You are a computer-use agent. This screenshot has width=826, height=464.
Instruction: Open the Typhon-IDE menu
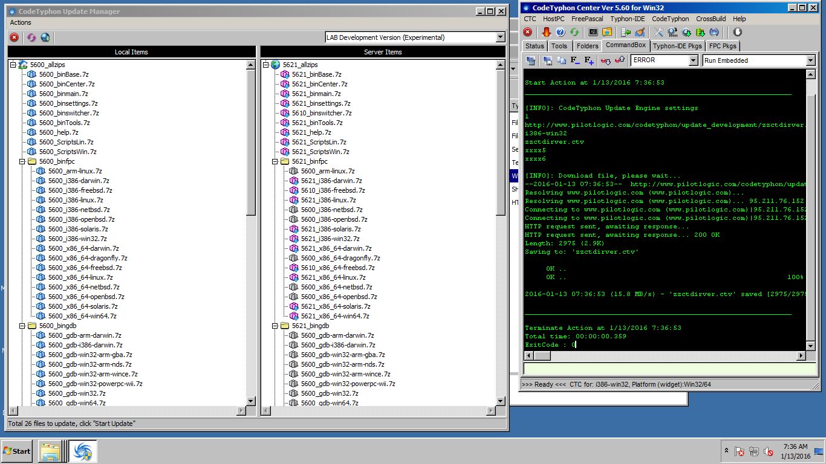[x=628, y=19]
